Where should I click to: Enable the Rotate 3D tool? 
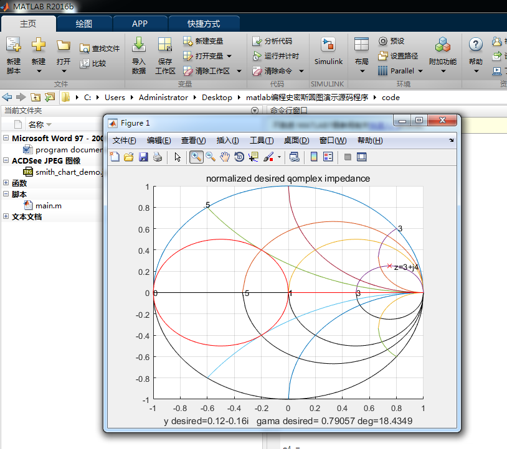pos(239,157)
